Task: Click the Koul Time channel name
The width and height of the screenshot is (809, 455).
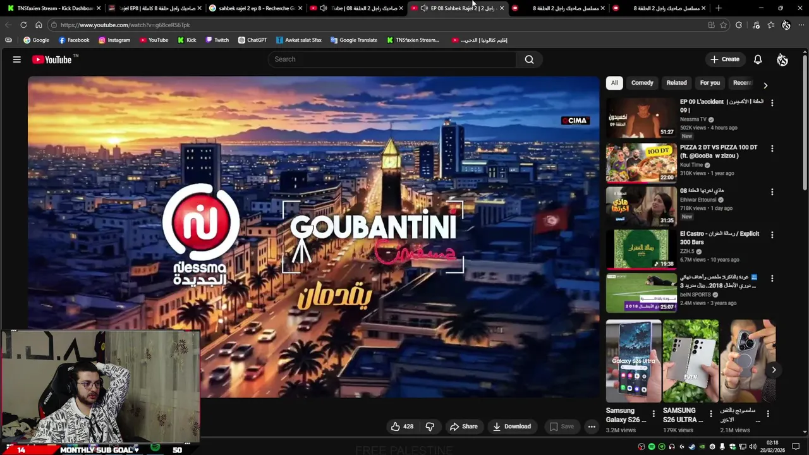Action: pyautogui.click(x=691, y=165)
